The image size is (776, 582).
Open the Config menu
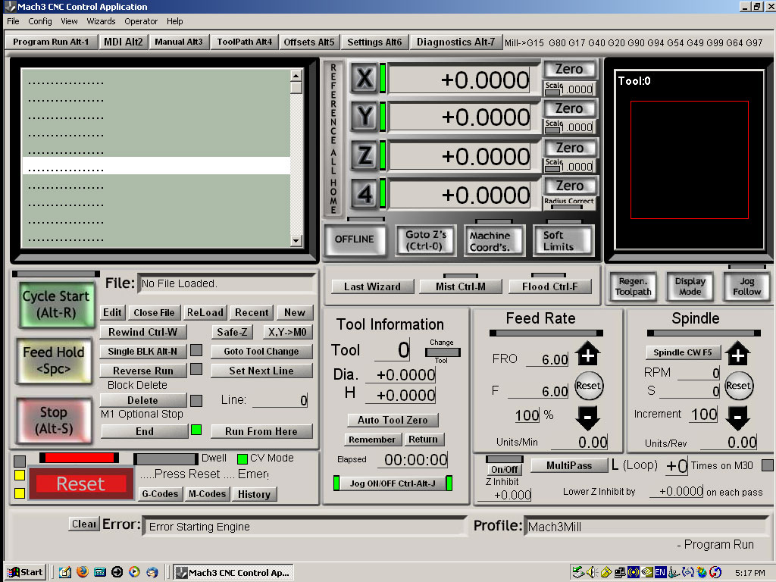coord(40,21)
